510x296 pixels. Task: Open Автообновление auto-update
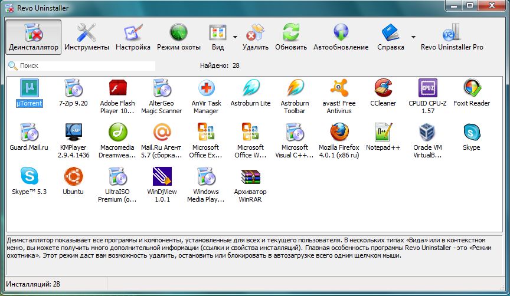(341, 37)
